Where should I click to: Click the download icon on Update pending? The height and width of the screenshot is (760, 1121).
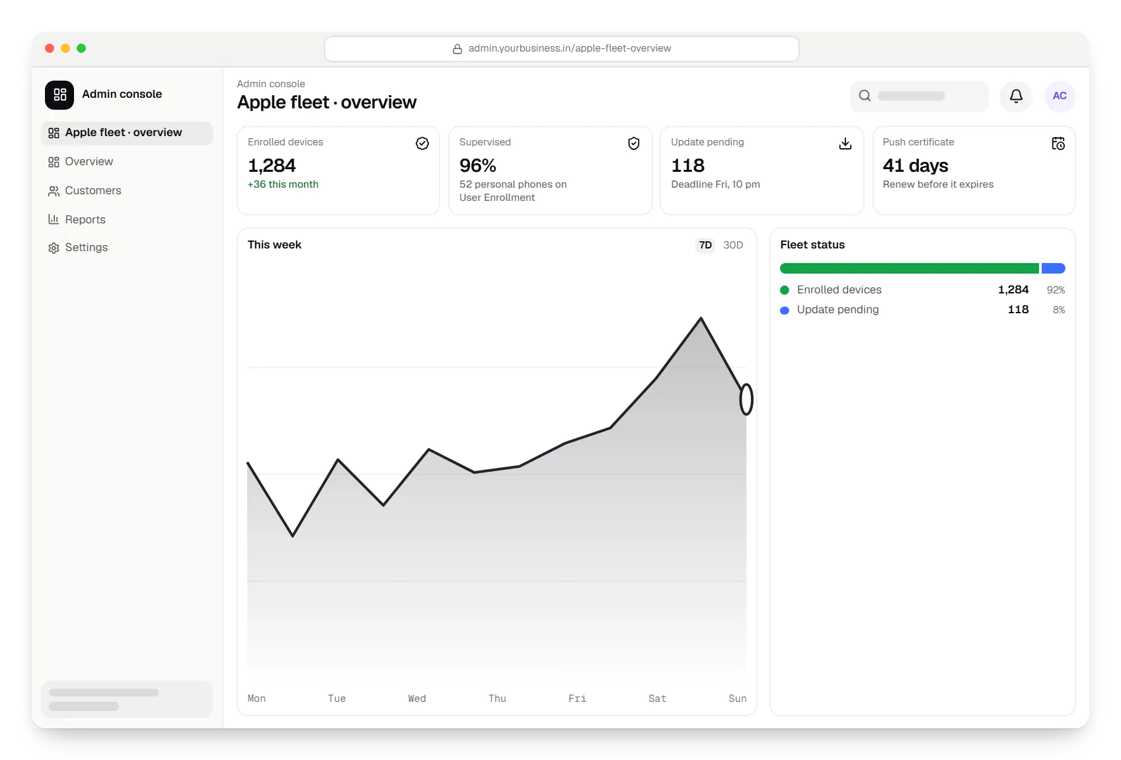pos(845,143)
